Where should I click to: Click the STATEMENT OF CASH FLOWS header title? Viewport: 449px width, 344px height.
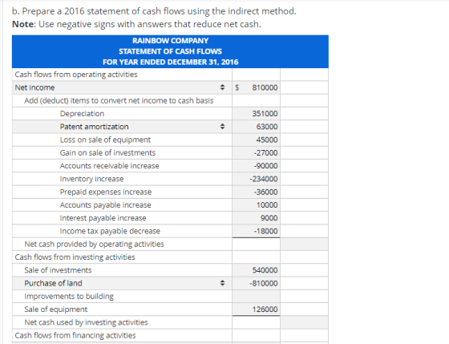pos(170,51)
